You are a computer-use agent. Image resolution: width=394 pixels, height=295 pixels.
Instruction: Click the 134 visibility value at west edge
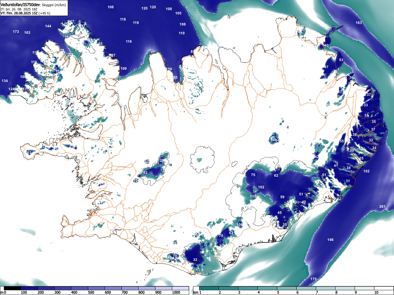point(5,81)
